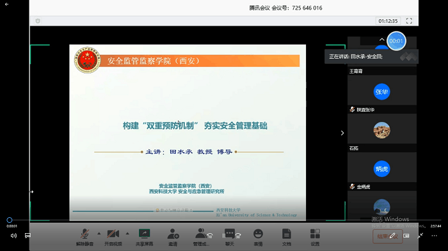Toggle the video player volume icon
Screen dimensions: 448x251
coord(13,236)
